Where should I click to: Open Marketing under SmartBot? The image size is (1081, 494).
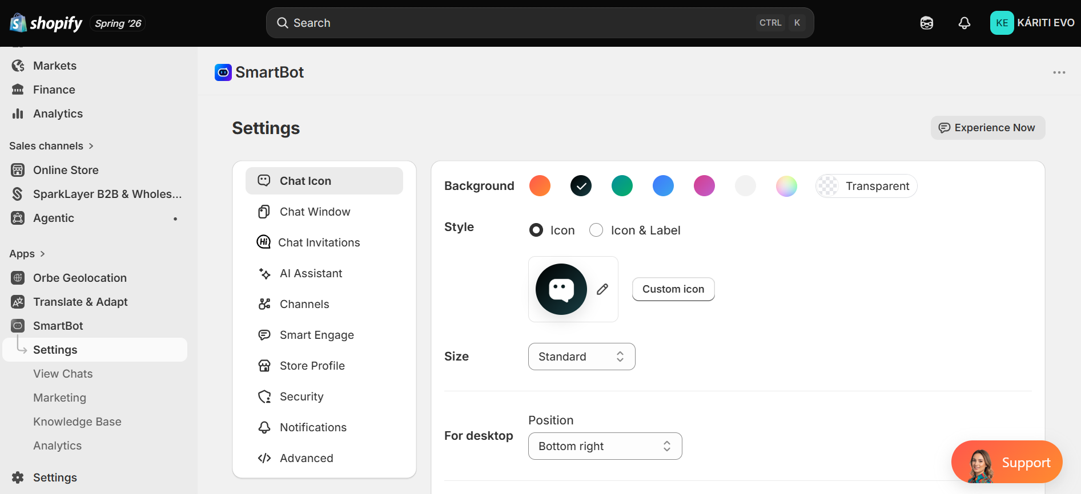pyautogui.click(x=59, y=398)
